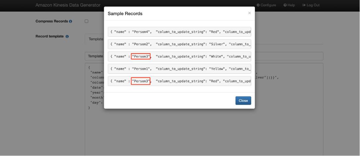The image size is (360, 156).
Task: Toggle the Compress Records checkbox
Action: pos(87,21)
